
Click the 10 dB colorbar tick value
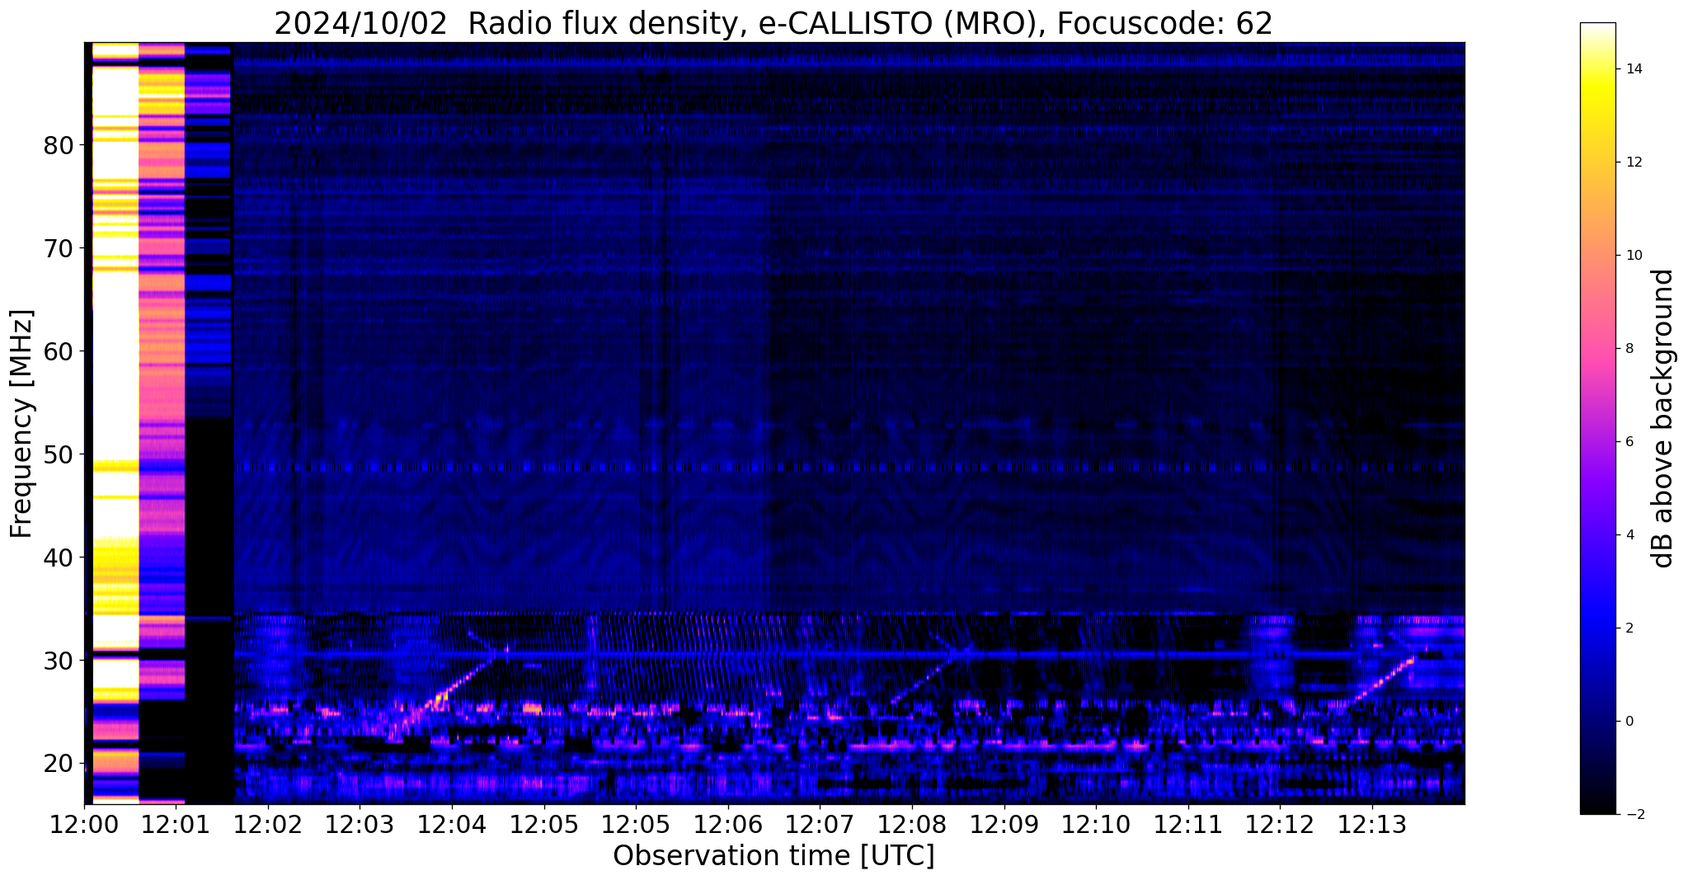click(x=1633, y=256)
